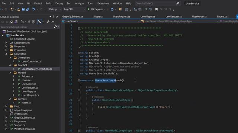Screen dimensions: 238x133
Task: Close the Solution Explorer panel
Action: pyautogui.click(x=57, y=17)
